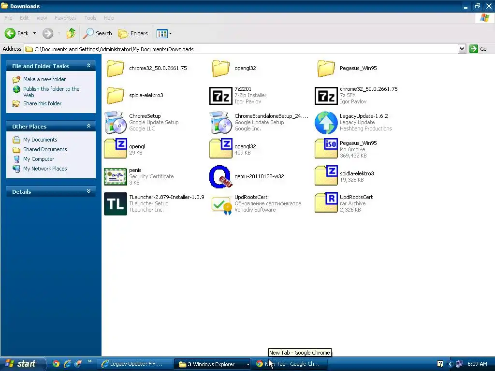Click Publish this folder to the Web

51,92
